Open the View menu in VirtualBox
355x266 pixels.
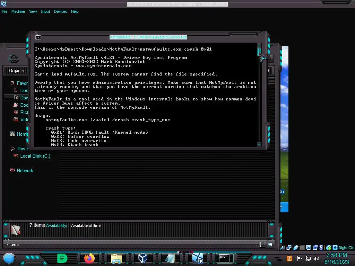point(33,11)
